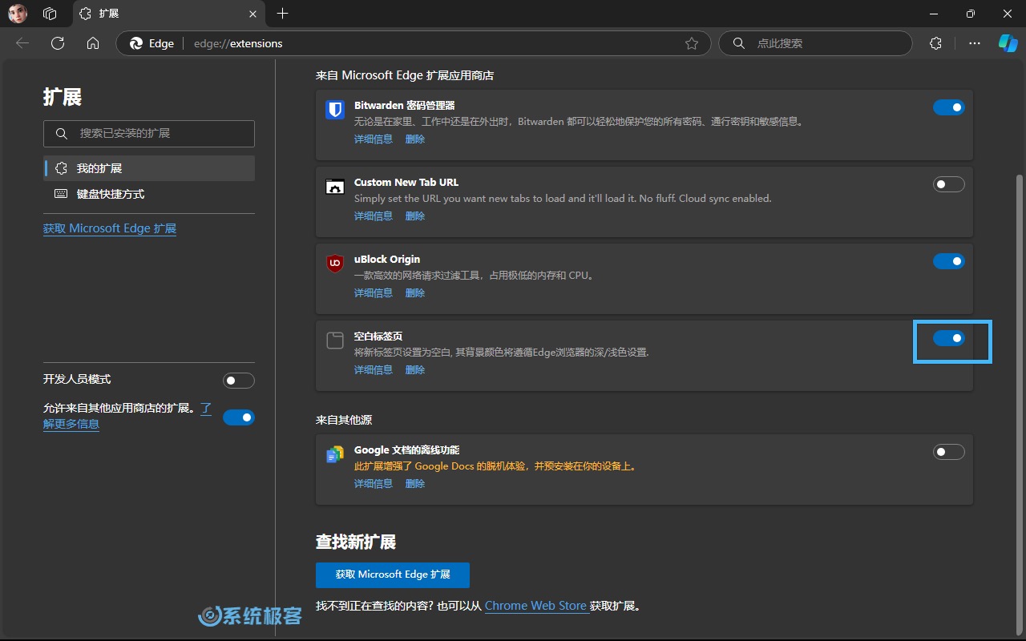Open 键盘快捷方式 in sidebar
The width and height of the screenshot is (1026, 641).
point(149,194)
